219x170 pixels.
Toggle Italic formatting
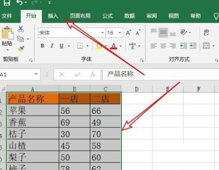tap(52, 46)
